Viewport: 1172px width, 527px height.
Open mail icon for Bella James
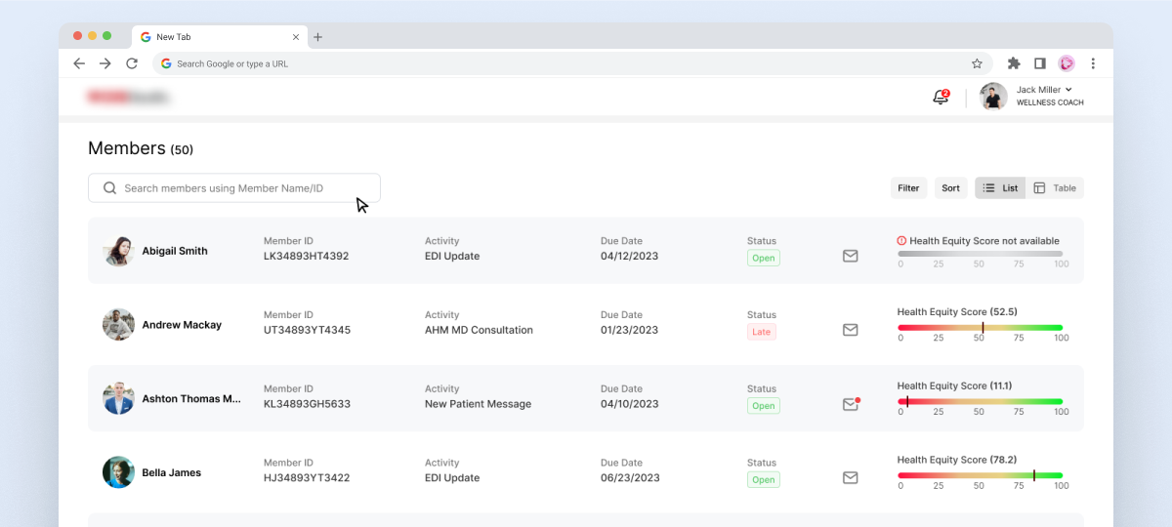pyautogui.click(x=850, y=478)
